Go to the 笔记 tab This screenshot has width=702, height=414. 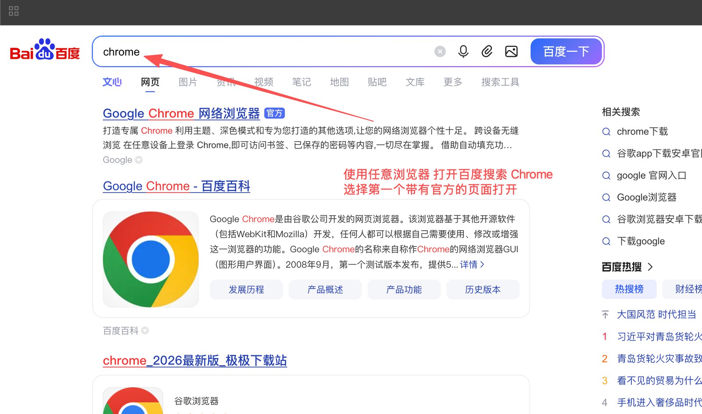(x=301, y=82)
